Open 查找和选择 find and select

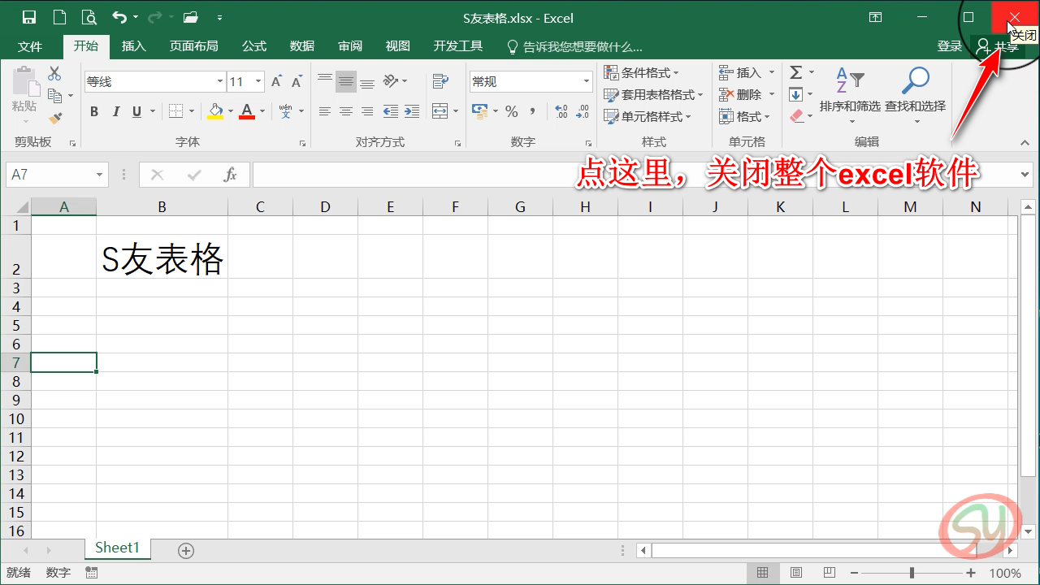pyautogui.click(x=916, y=96)
